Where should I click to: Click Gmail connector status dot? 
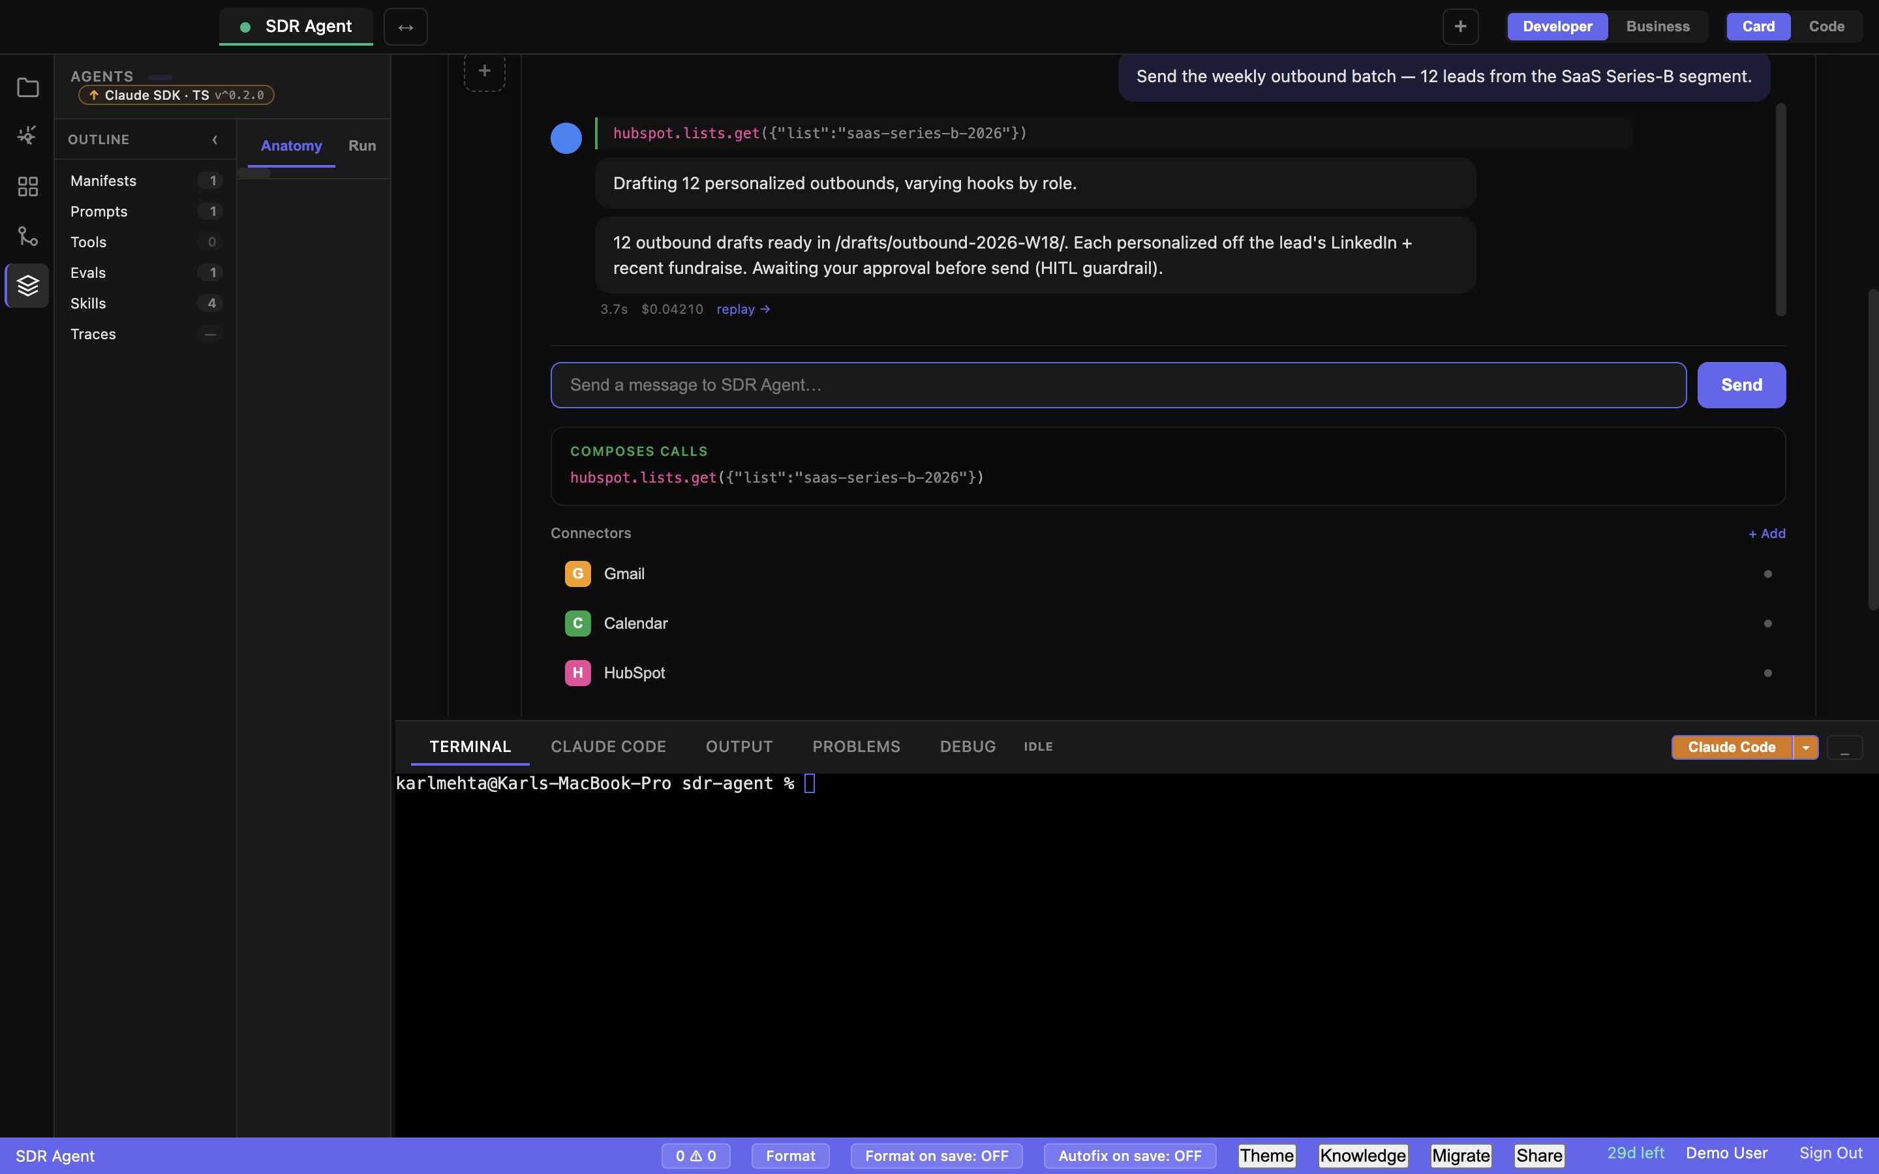1768,574
